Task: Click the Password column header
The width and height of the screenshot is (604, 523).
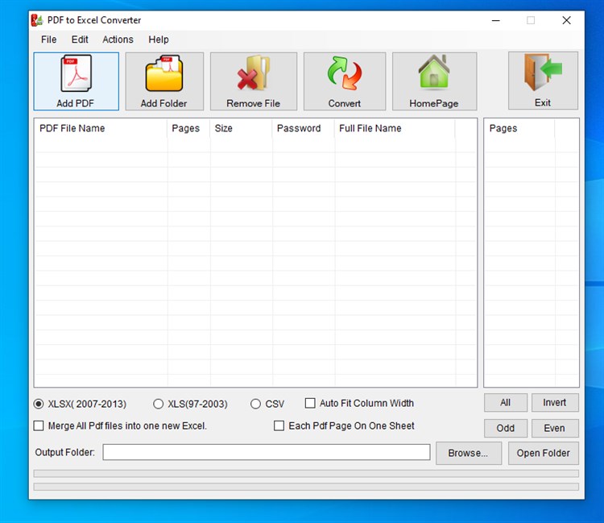Action: (x=304, y=128)
